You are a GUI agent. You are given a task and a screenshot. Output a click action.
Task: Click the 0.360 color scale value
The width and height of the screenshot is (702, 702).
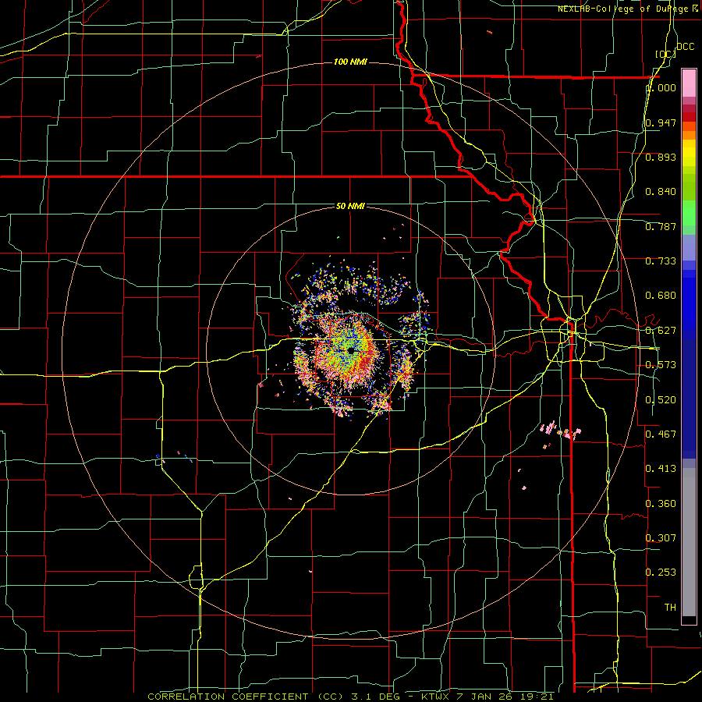click(661, 504)
